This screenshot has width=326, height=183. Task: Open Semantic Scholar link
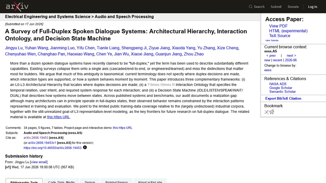[x=282, y=92]
